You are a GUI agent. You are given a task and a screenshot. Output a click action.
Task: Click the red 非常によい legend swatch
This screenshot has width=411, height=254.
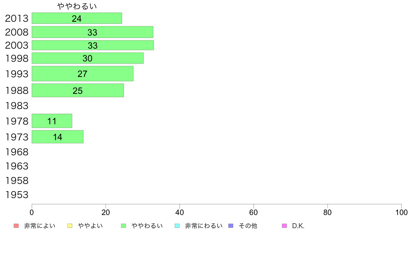[x=16, y=226]
